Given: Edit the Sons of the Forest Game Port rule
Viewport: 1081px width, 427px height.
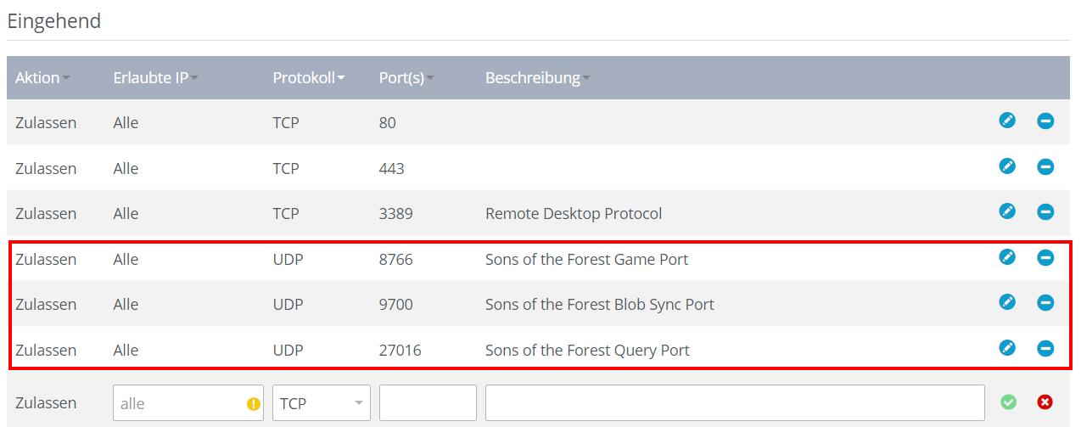Looking at the screenshot, I should click(x=1007, y=256).
